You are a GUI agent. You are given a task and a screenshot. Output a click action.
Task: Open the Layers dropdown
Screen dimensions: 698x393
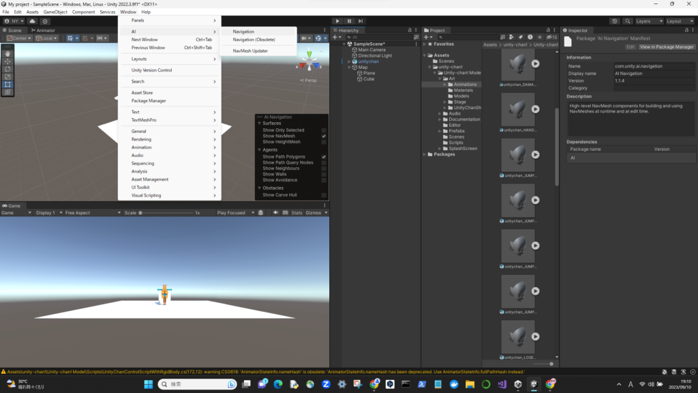(648, 21)
